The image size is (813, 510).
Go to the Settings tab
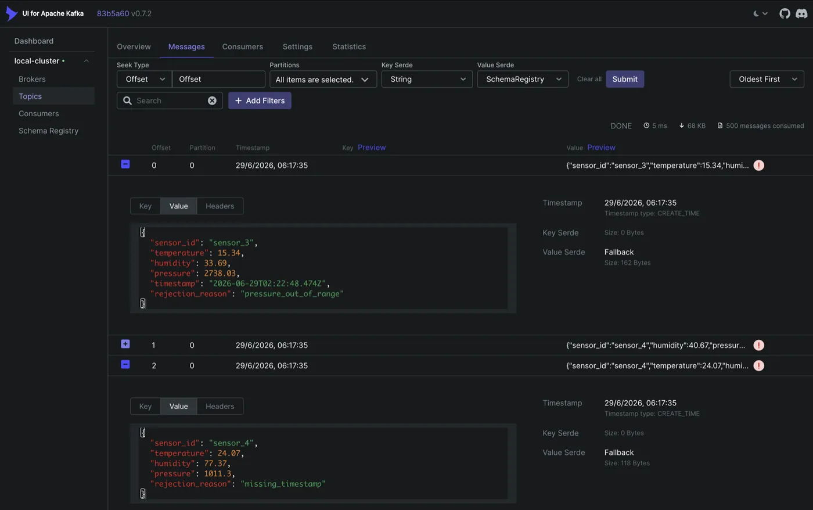coord(297,46)
